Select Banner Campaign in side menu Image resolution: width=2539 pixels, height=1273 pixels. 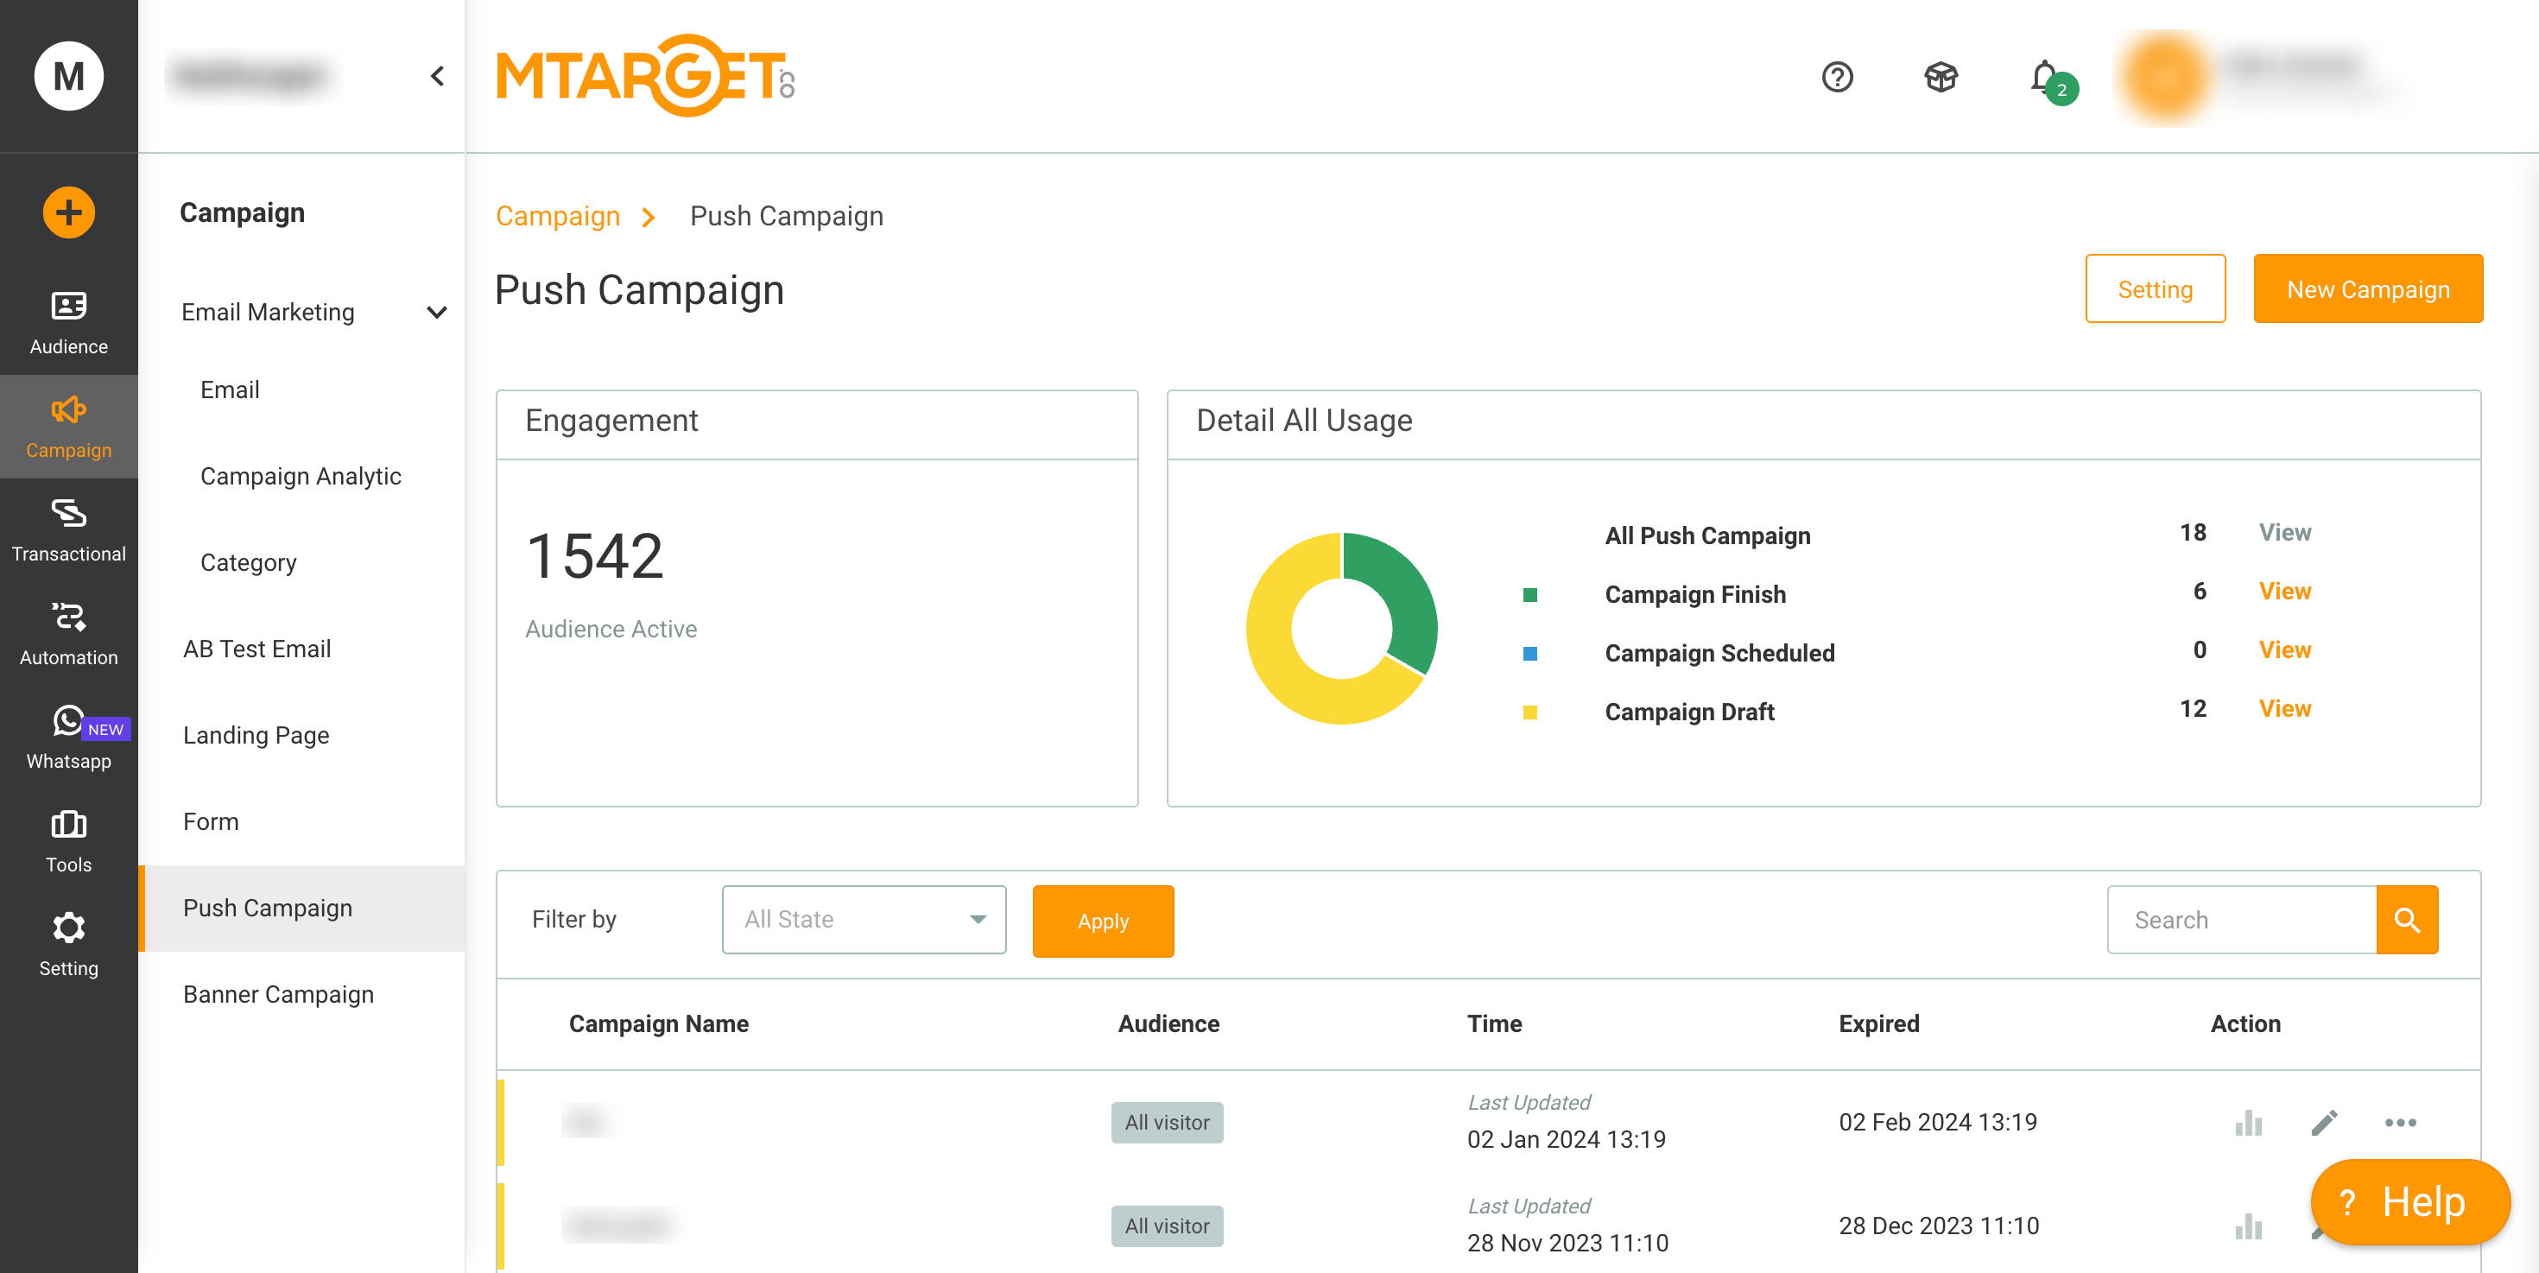coord(278,994)
